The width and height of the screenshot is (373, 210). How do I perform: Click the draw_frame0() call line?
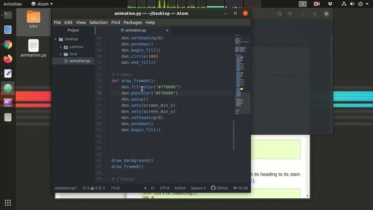pyautogui.click(x=128, y=167)
